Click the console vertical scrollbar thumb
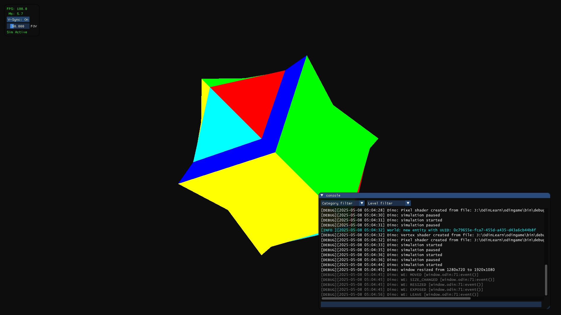Viewport: 561px width, 315px height. [546, 280]
